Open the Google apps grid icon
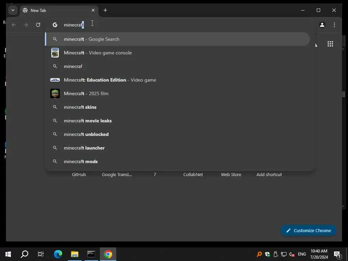This screenshot has width=348, height=261. click(x=330, y=44)
